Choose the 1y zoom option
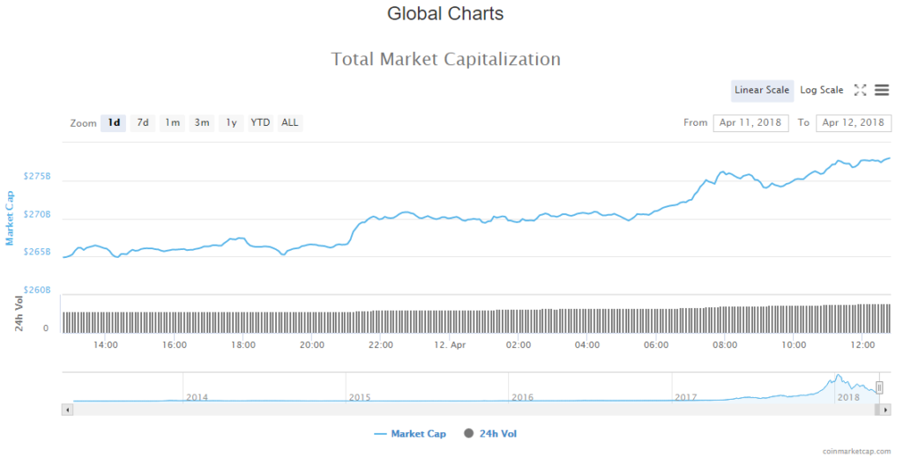This screenshot has height=457, width=903. [x=231, y=123]
